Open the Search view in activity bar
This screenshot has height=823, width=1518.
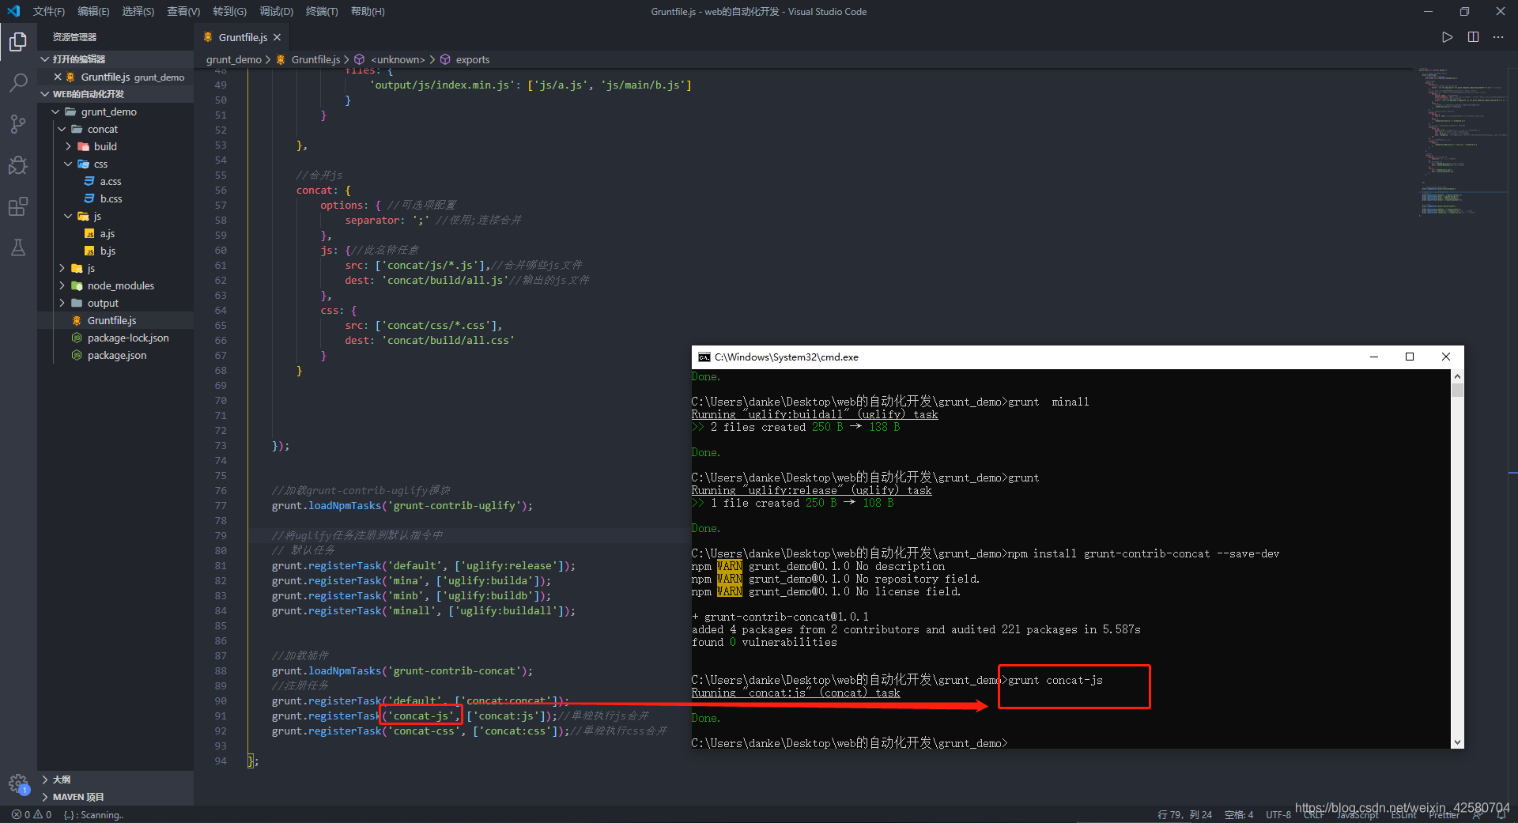(x=18, y=82)
